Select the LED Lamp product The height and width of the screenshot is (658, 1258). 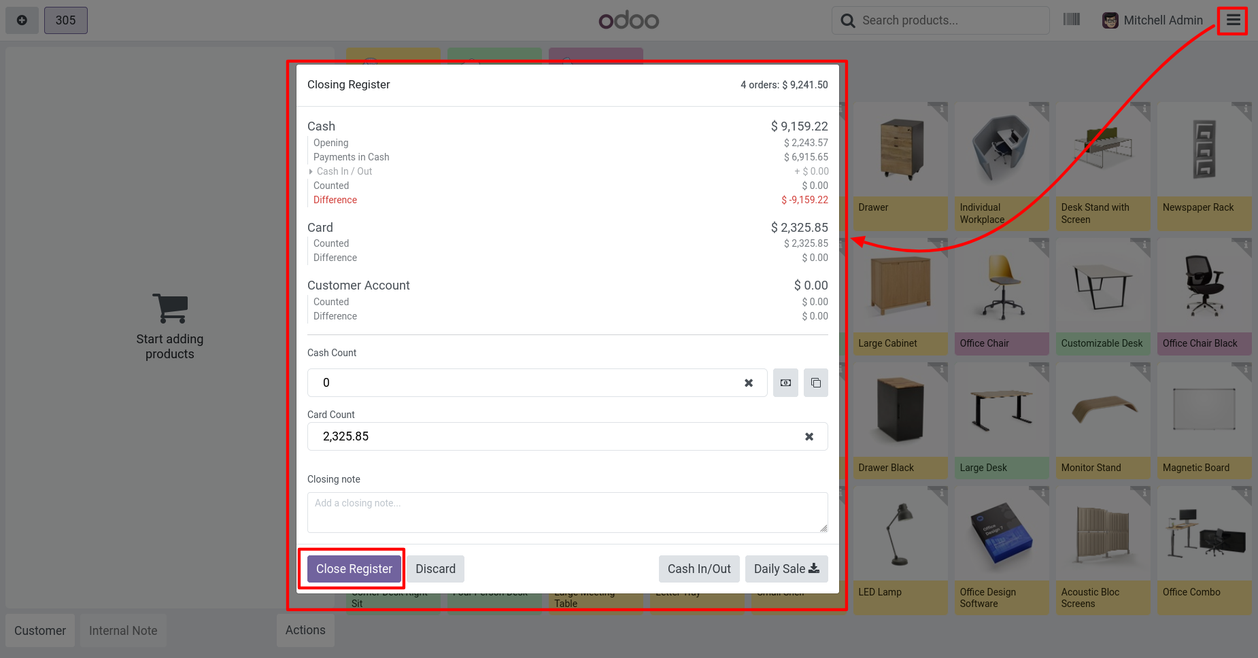click(900, 551)
